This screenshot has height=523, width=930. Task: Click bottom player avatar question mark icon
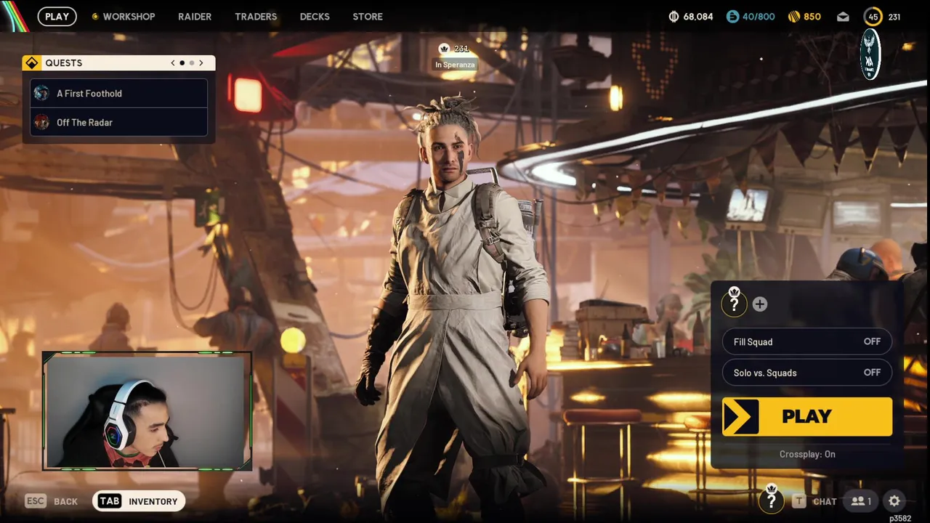click(x=772, y=499)
